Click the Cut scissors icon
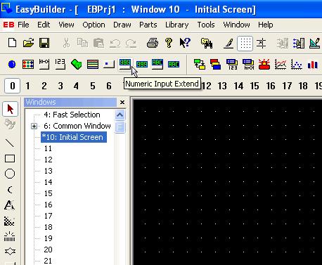This screenshot has height=265, width=322. (67, 43)
